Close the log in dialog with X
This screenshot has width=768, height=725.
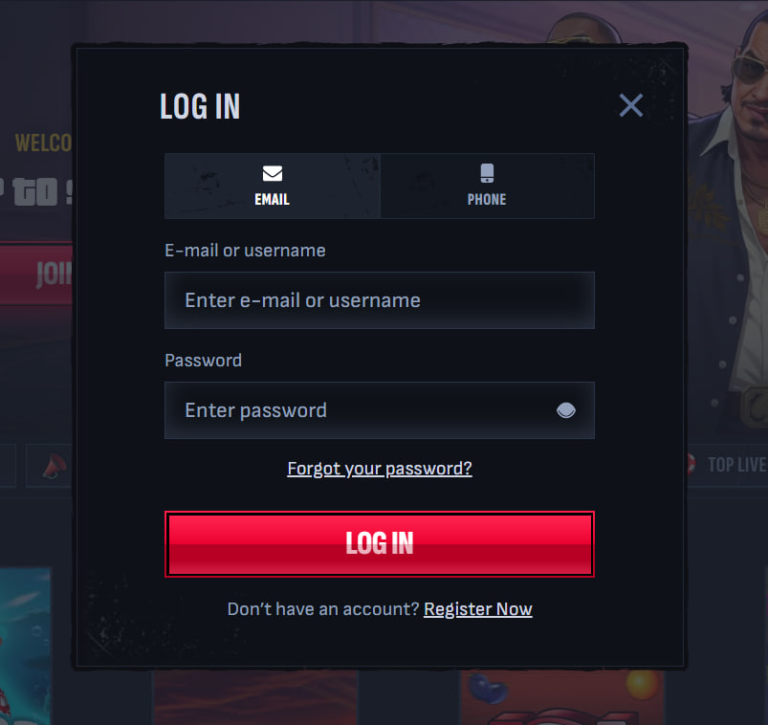point(631,105)
